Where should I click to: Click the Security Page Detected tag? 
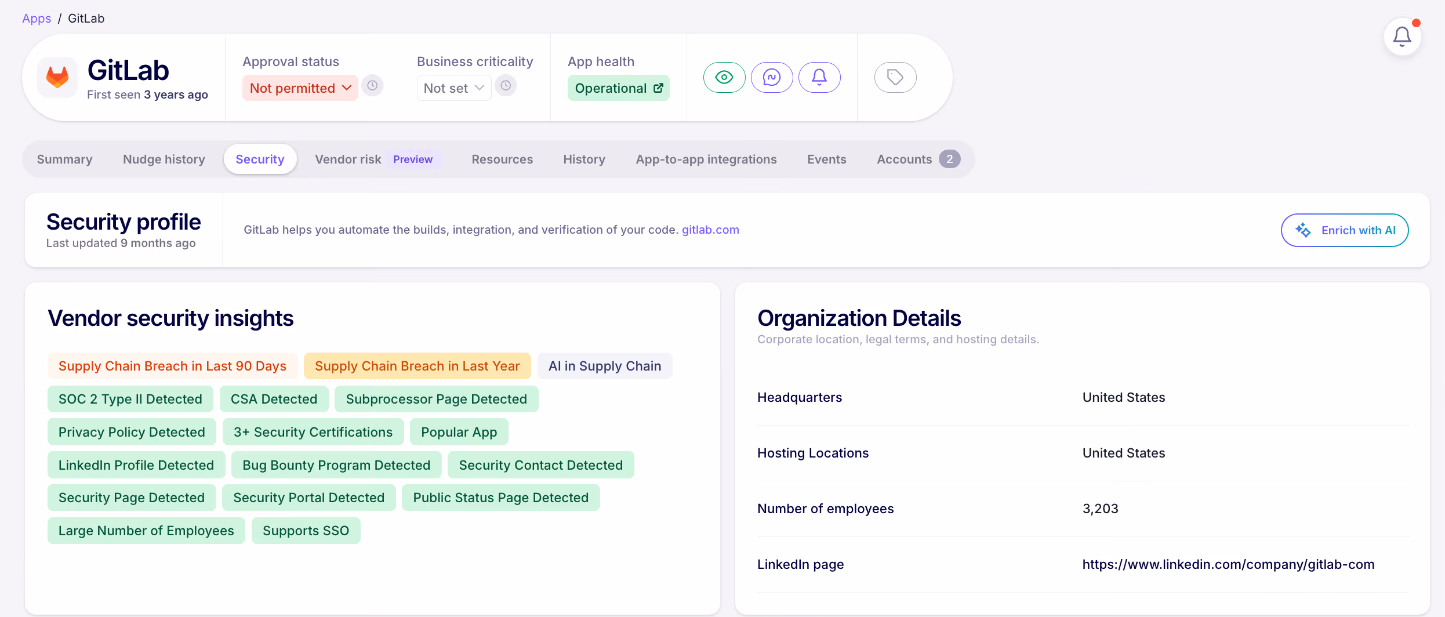132,498
